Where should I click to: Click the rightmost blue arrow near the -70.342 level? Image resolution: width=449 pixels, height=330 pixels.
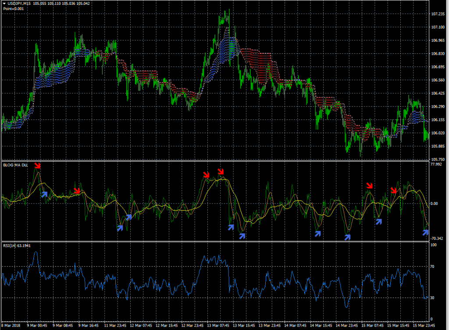click(x=425, y=232)
